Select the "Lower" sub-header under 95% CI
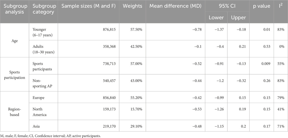The width and height of the screenshot is (288, 138). tap(216, 18)
